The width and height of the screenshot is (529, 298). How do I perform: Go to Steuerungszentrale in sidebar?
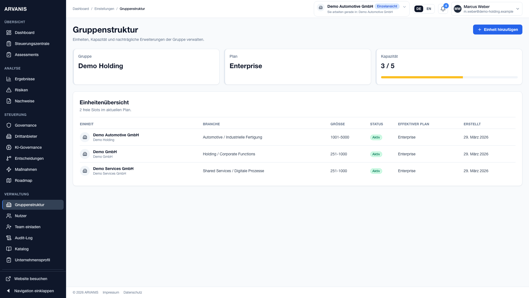pos(32,44)
